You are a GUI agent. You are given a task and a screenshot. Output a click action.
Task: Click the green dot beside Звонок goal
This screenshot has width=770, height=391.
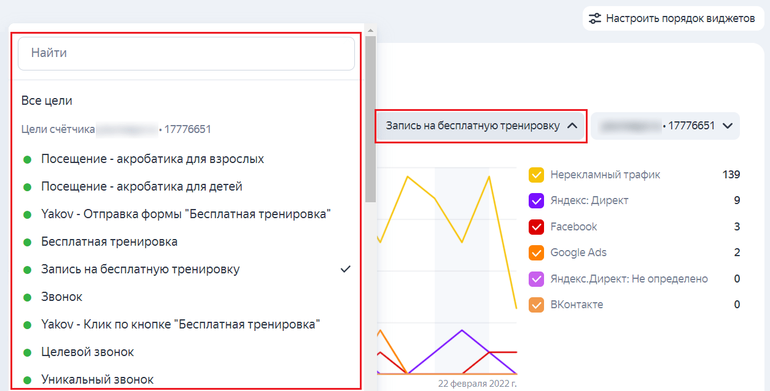(x=26, y=297)
